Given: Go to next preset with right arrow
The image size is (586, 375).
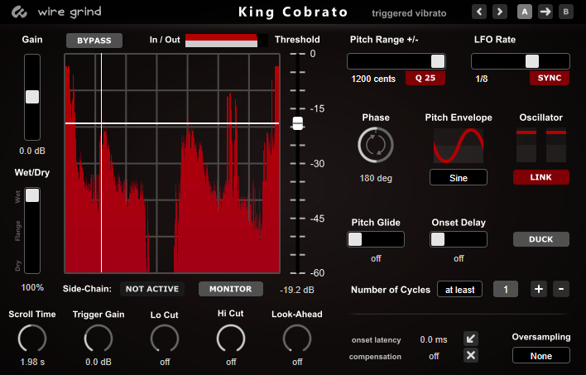Looking at the screenshot, I should (x=500, y=12).
